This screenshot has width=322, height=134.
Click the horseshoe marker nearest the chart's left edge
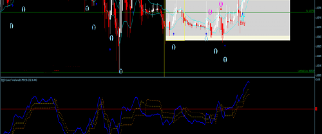pos(12,26)
